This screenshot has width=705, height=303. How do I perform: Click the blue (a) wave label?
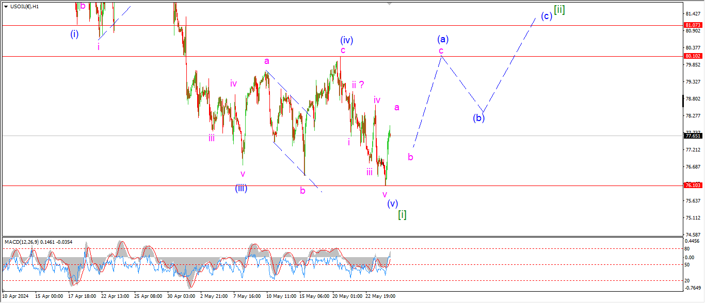click(442, 39)
